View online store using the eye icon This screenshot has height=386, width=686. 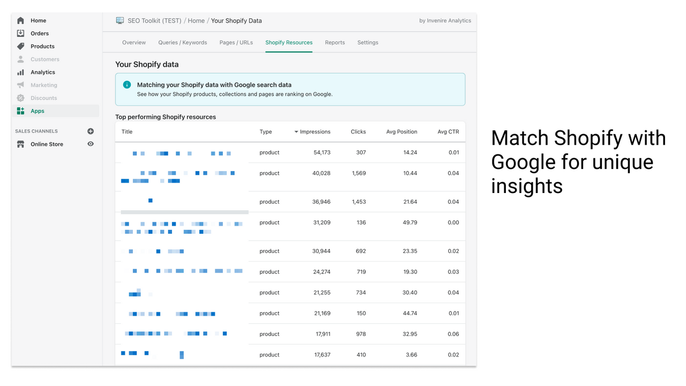click(x=91, y=144)
